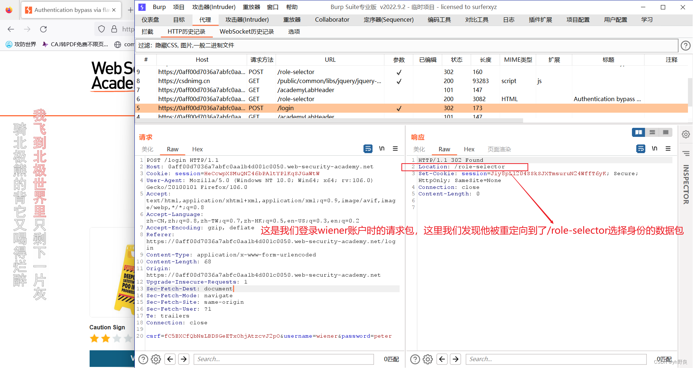The image size is (693, 368).
Task: Show non-printable \n characters in response pane
Action: (x=654, y=148)
